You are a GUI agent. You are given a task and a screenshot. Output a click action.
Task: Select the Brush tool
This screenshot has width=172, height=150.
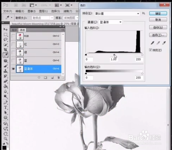click(x=6, y=66)
